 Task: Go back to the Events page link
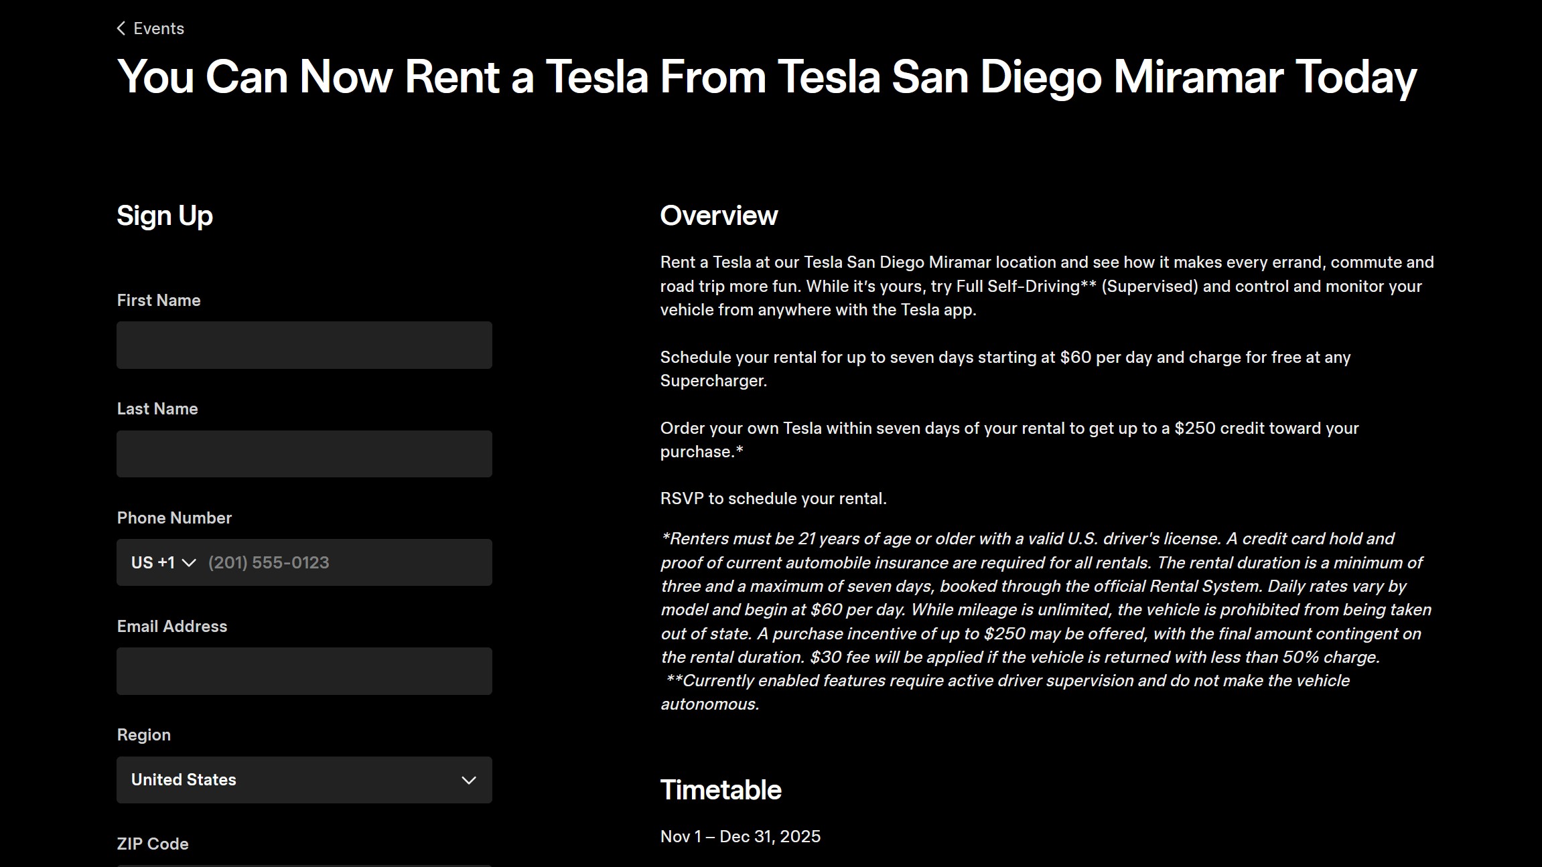(x=159, y=28)
